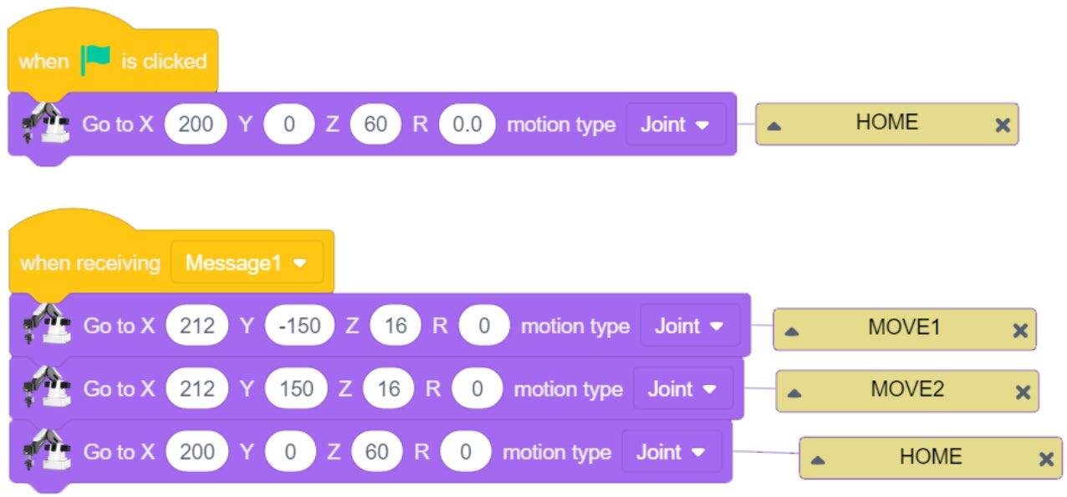Open the Joint dropdown on the MOVE2 block
1067x497 pixels.
[682, 389]
